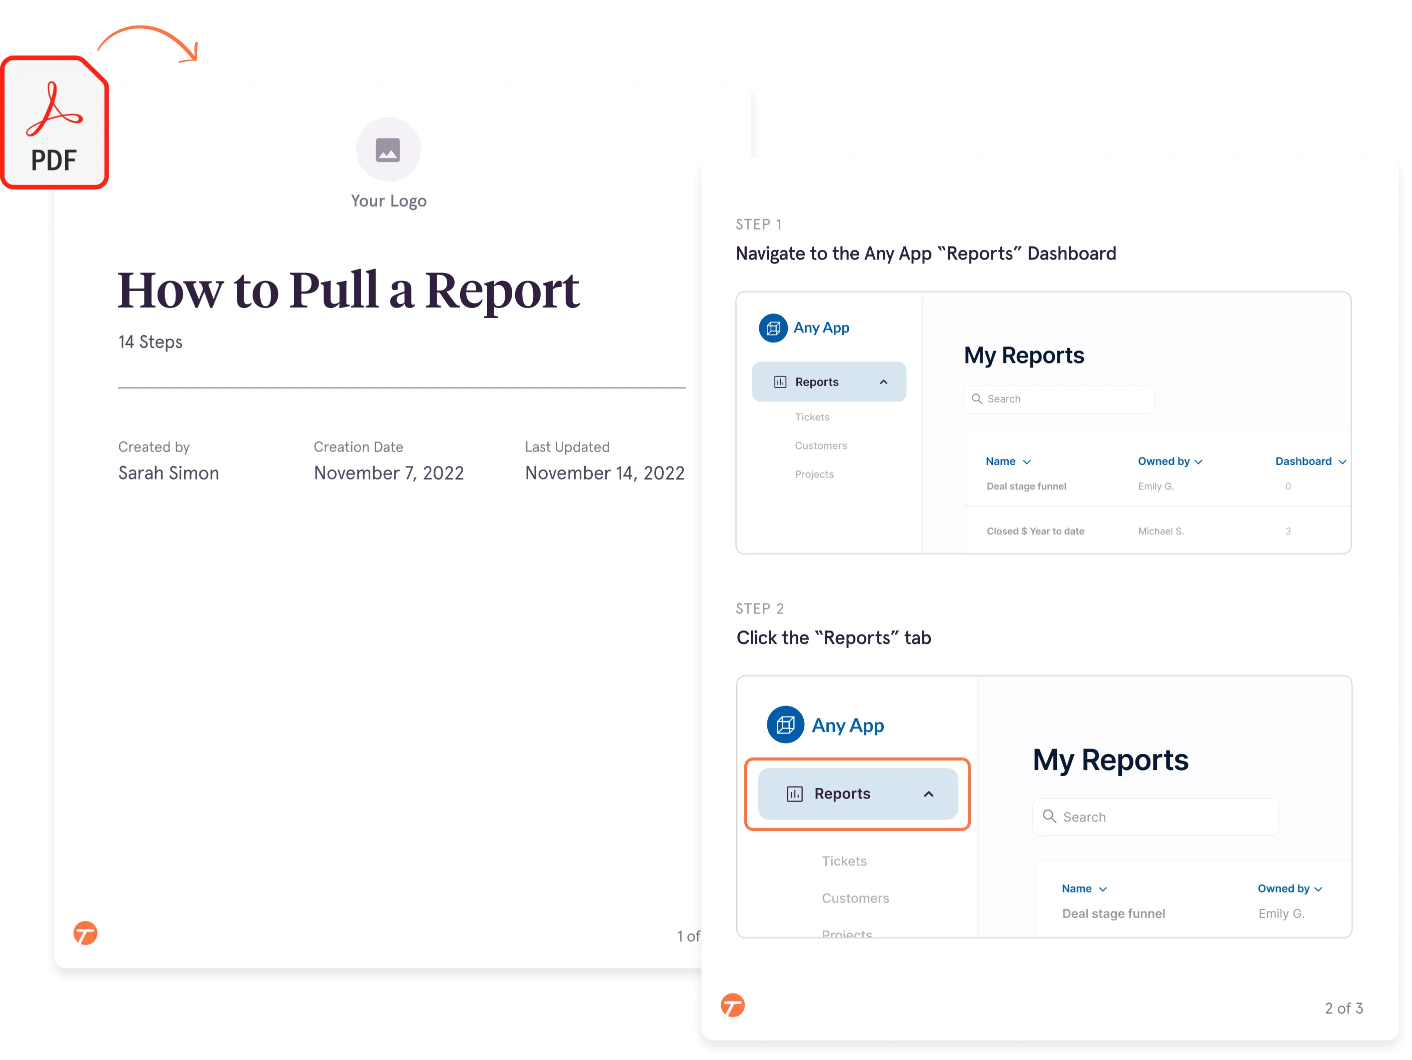
Task: Click the last updated date November 14, 2022
Action: click(x=605, y=473)
